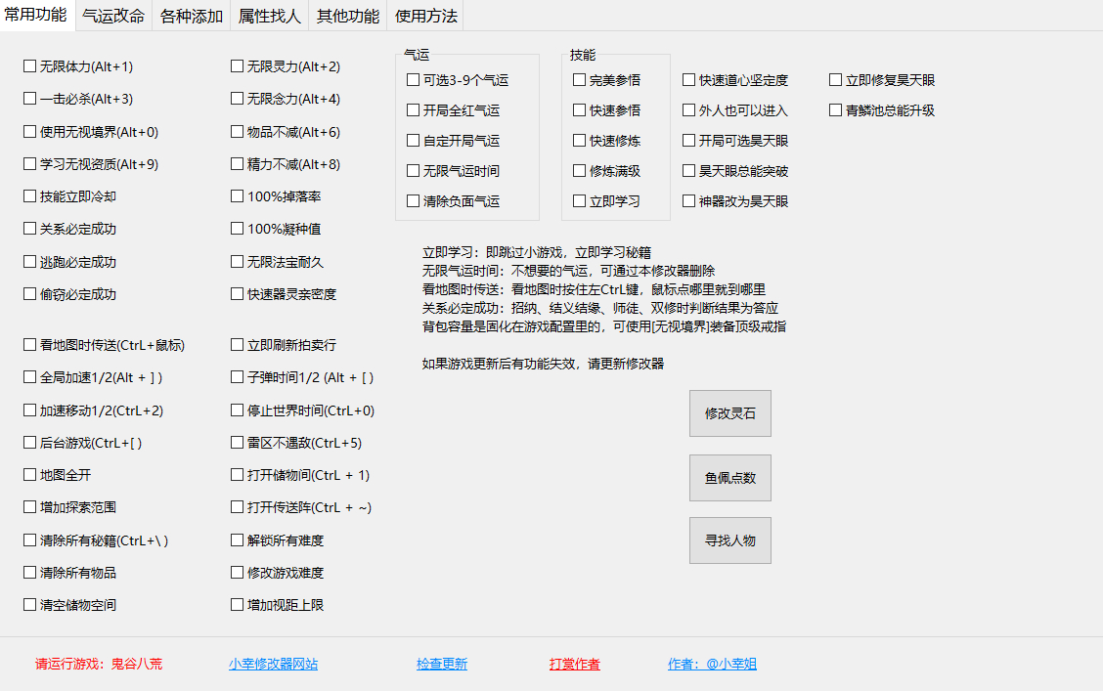Click the 检查更新 link
This screenshot has width=1103, height=691.
[x=440, y=663]
